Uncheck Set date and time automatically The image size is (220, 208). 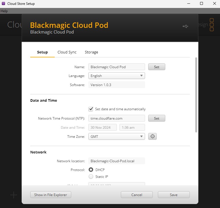point(91,109)
